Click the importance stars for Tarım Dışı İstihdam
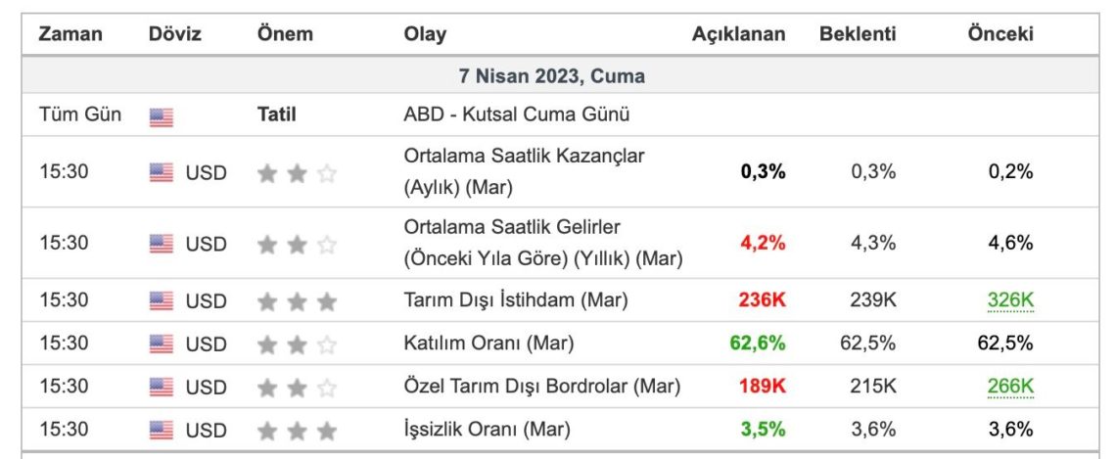Viewport: 1116px width, 459px height. (297, 302)
